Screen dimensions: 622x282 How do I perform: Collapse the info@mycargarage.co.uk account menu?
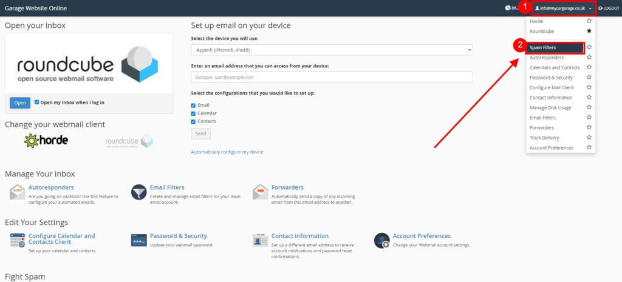click(x=563, y=8)
